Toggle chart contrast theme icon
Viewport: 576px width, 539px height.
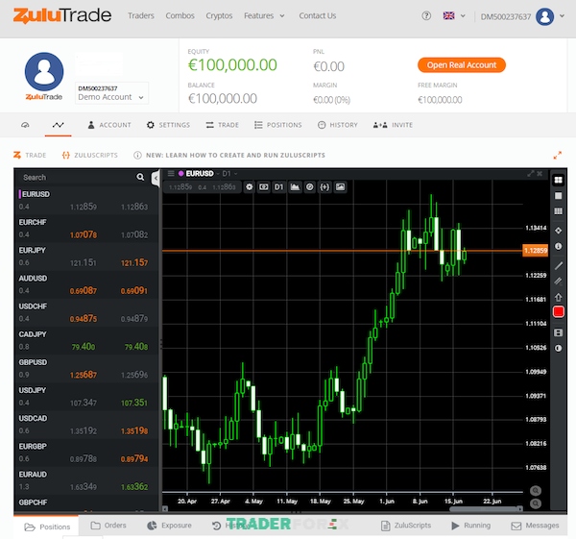tap(558, 348)
